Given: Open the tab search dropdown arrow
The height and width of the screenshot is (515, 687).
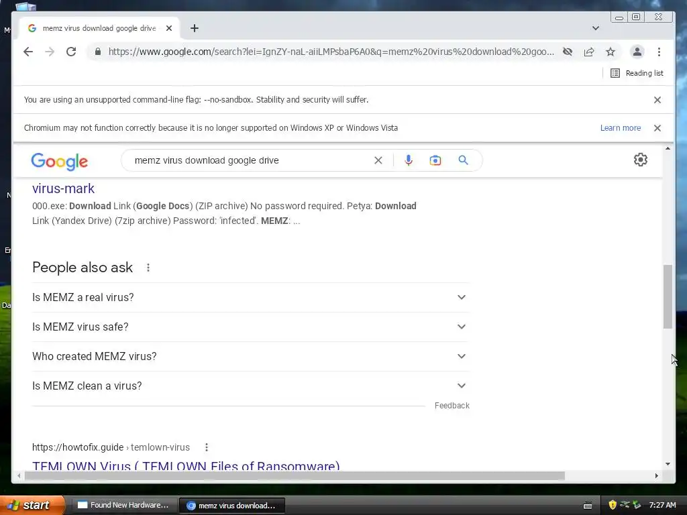Looking at the screenshot, I should pyautogui.click(x=596, y=28).
